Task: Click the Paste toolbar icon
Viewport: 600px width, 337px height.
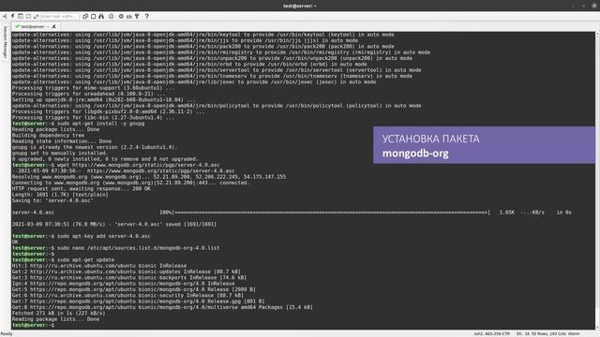Action: coord(94,17)
